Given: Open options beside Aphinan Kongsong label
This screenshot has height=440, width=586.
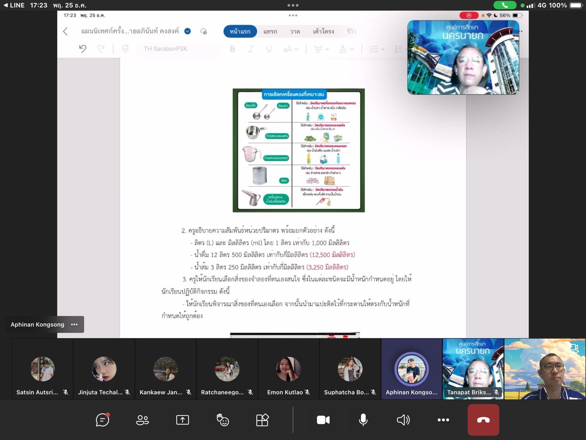Looking at the screenshot, I should [74, 324].
